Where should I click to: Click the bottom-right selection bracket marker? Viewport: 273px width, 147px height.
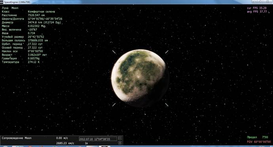point(167,105)
